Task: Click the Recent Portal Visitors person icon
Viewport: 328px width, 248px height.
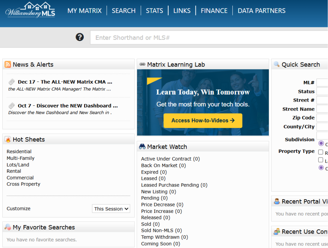Action: [x=277, y=201]
